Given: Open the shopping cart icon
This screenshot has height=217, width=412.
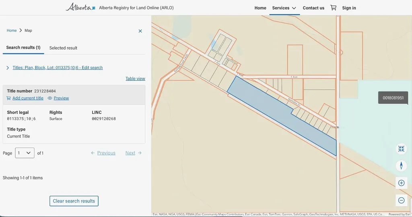Looking at the screenshot, I should pos(333,8).
